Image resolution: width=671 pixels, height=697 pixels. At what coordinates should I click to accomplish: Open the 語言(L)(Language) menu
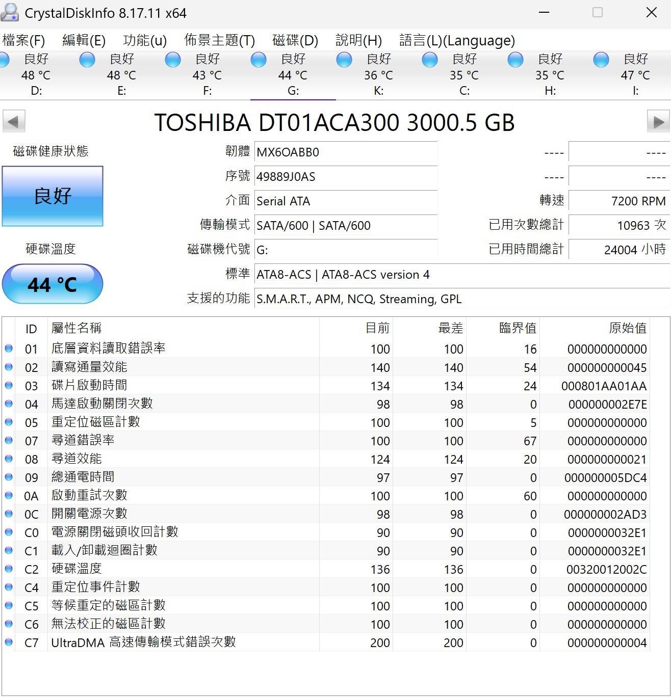point(457,40)
